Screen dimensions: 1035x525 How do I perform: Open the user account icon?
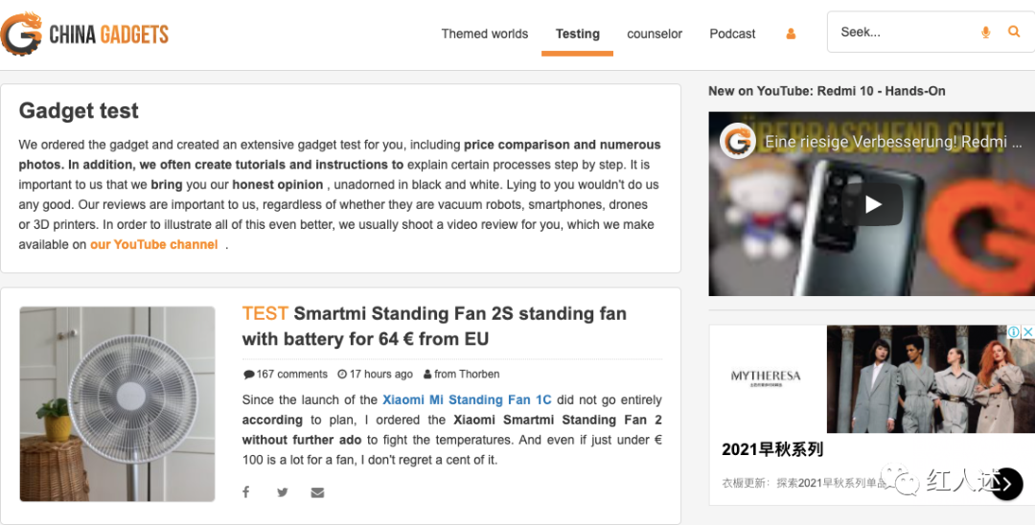(x=790, y=34)
